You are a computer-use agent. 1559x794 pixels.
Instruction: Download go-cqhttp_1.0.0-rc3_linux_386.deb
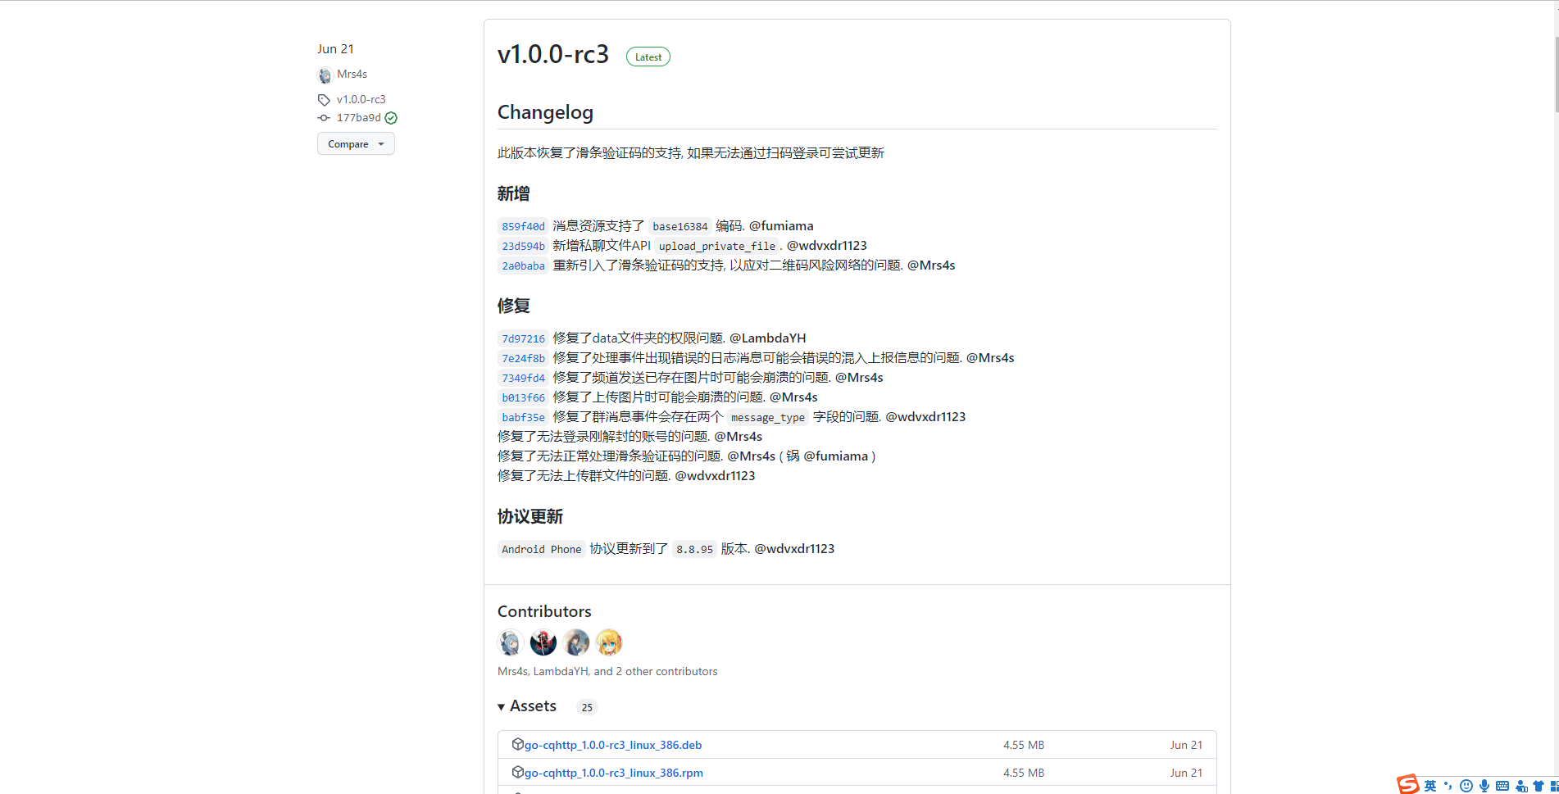tap(613, 744)
